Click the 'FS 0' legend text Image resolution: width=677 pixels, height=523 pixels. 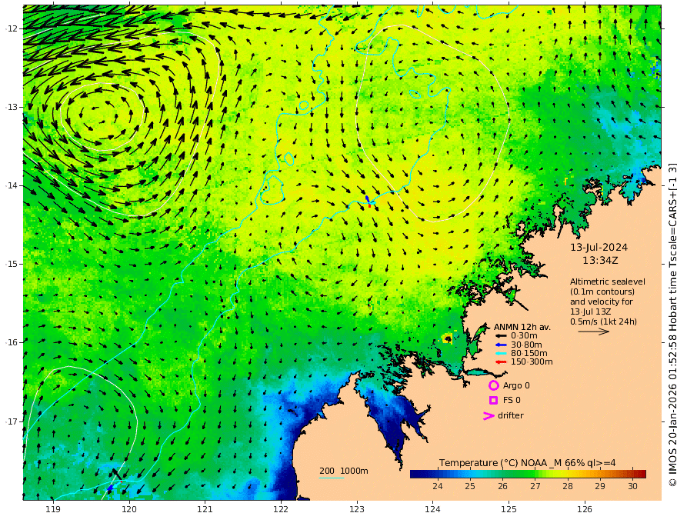click(512, 401)
